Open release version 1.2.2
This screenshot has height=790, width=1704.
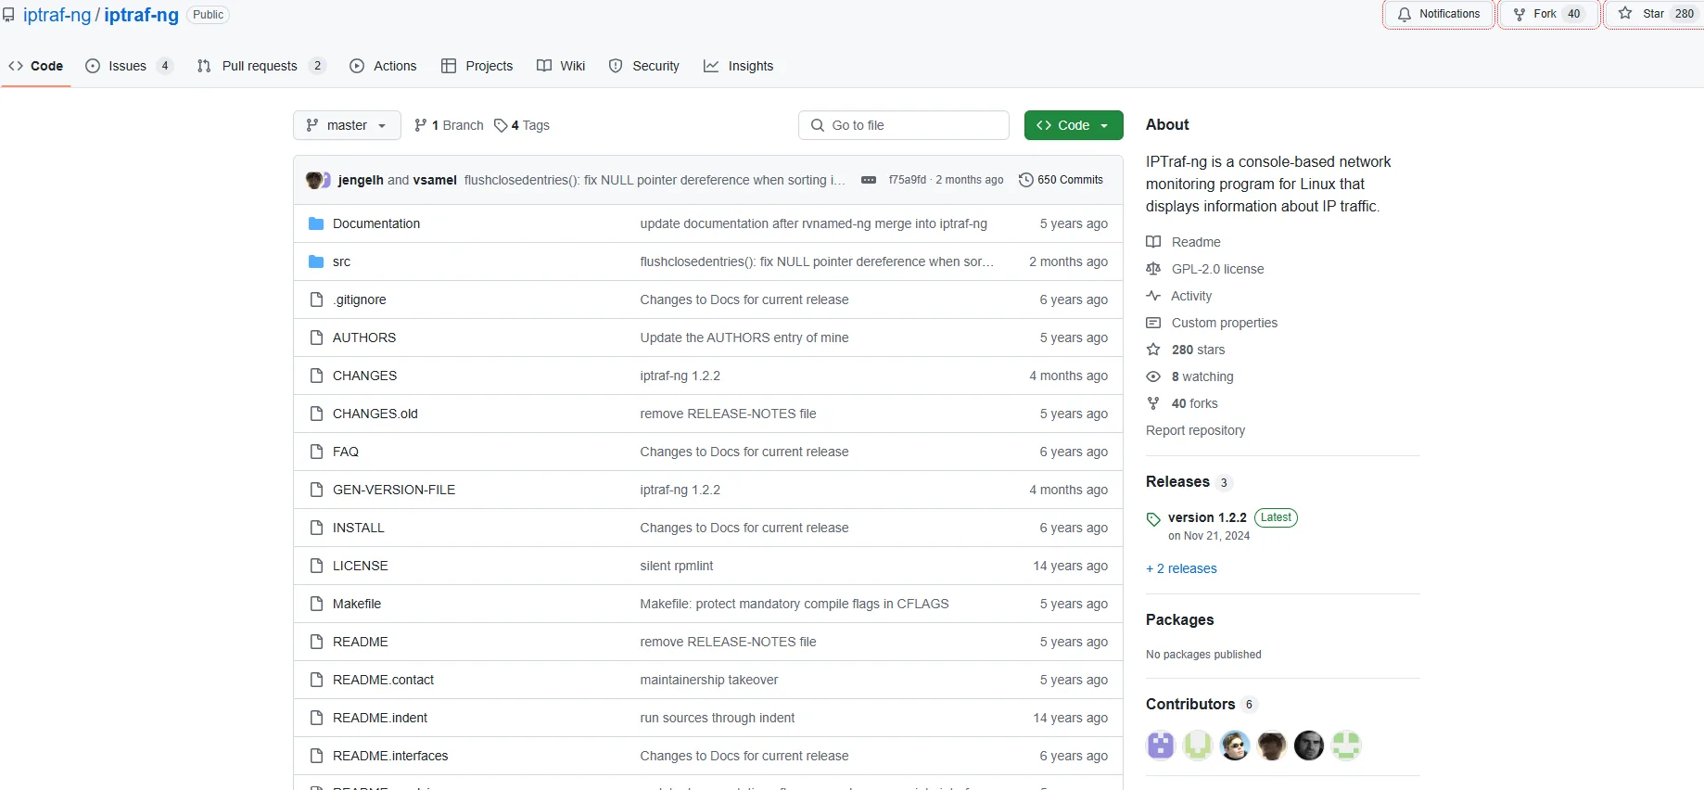click(x=1207, y=517)
